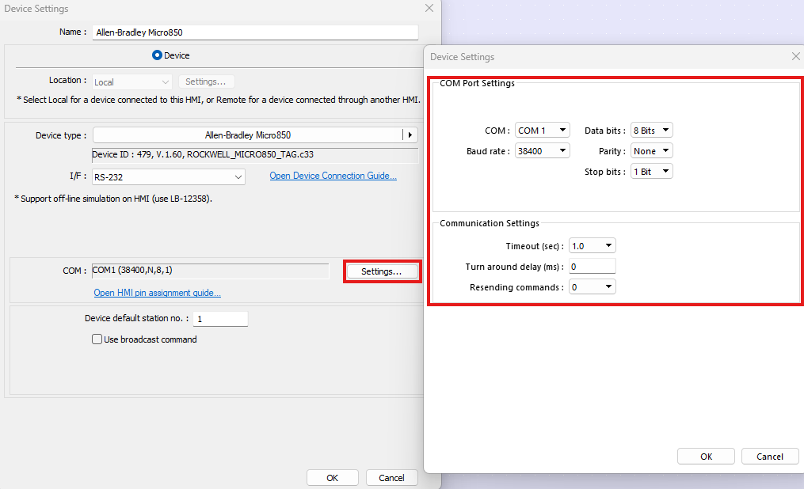
Task: Open the Resending commands dropdown
Action: point(593,286)
